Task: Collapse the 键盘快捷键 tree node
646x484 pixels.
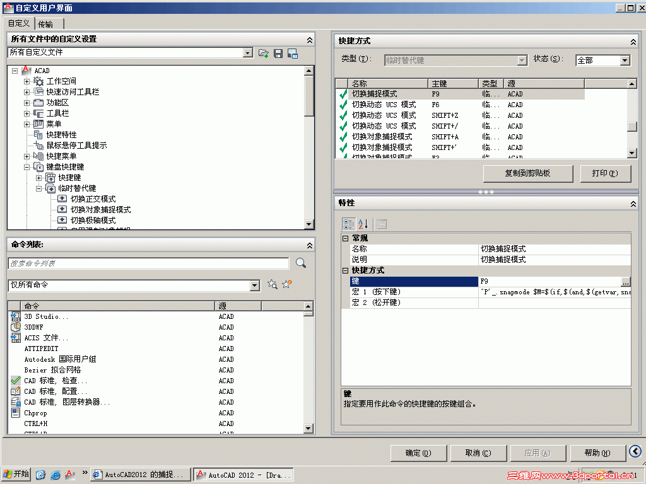Action: click(26, 167)
